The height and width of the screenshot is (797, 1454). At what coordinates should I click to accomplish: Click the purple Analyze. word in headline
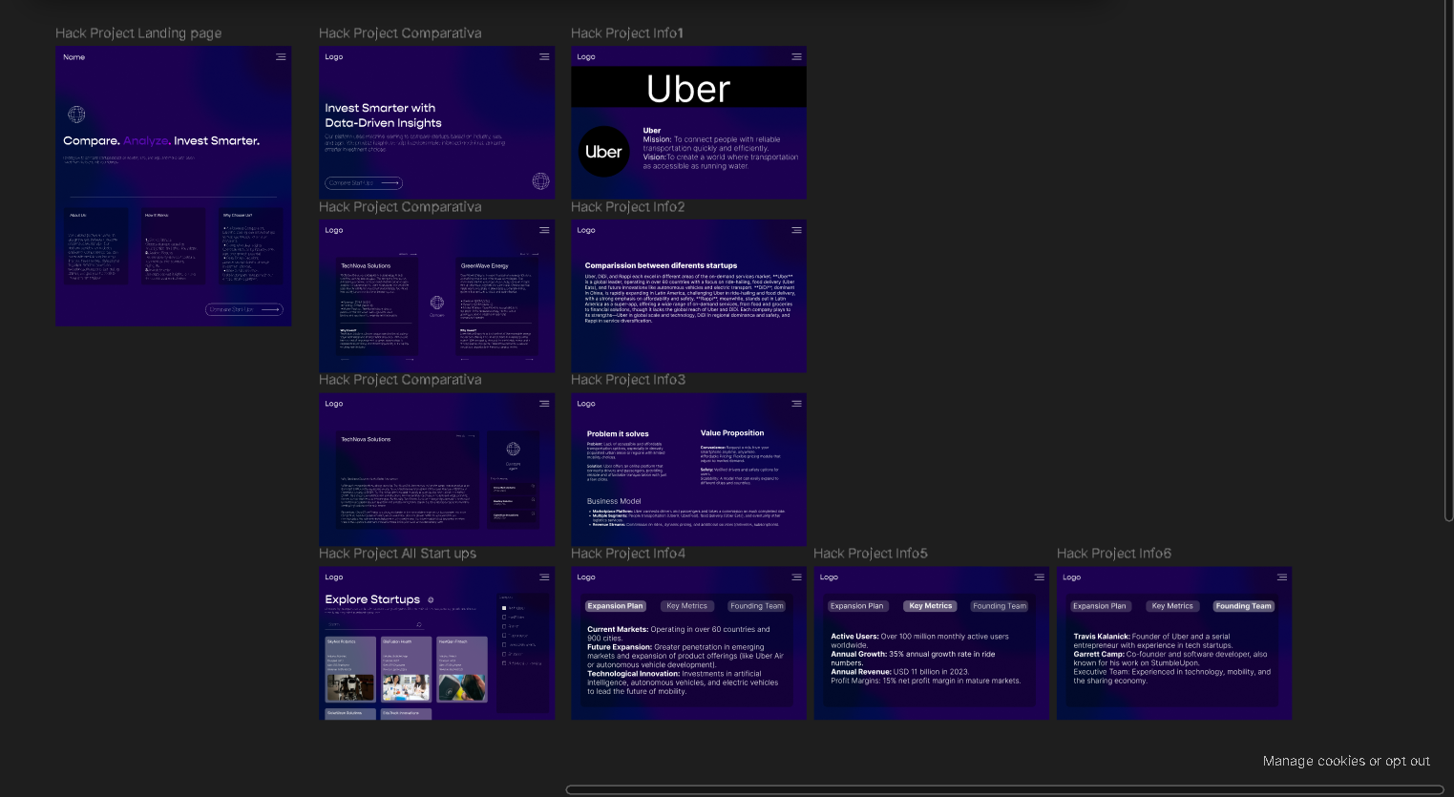pos(146,140)
